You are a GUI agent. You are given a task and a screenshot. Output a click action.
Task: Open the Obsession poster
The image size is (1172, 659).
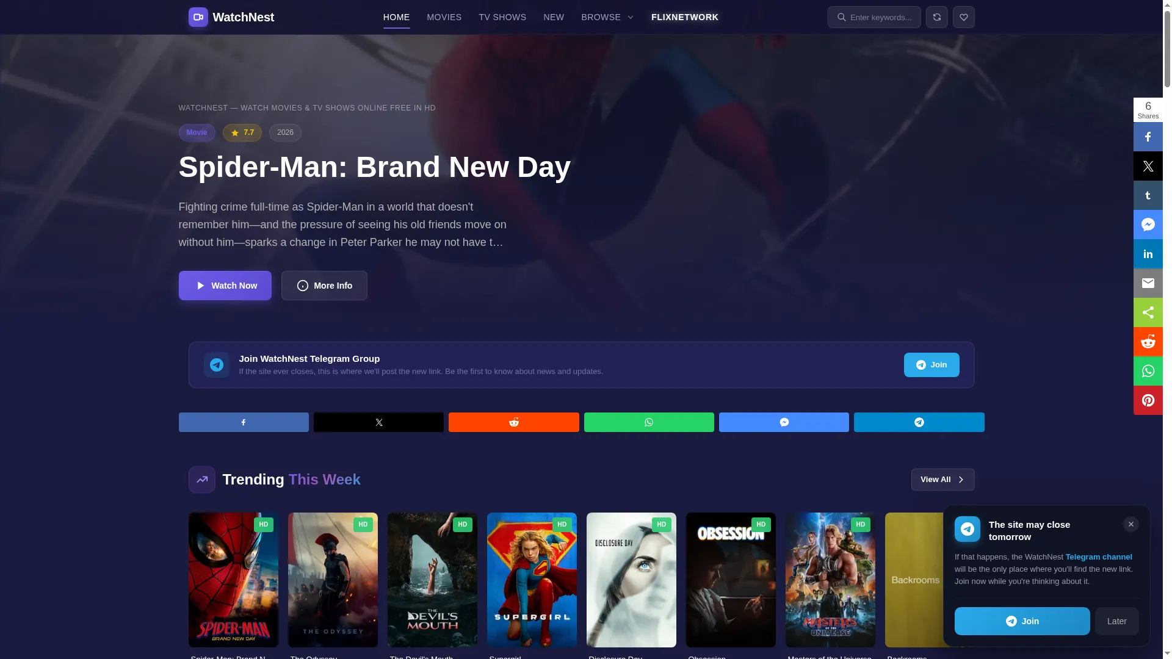point(731,580)
